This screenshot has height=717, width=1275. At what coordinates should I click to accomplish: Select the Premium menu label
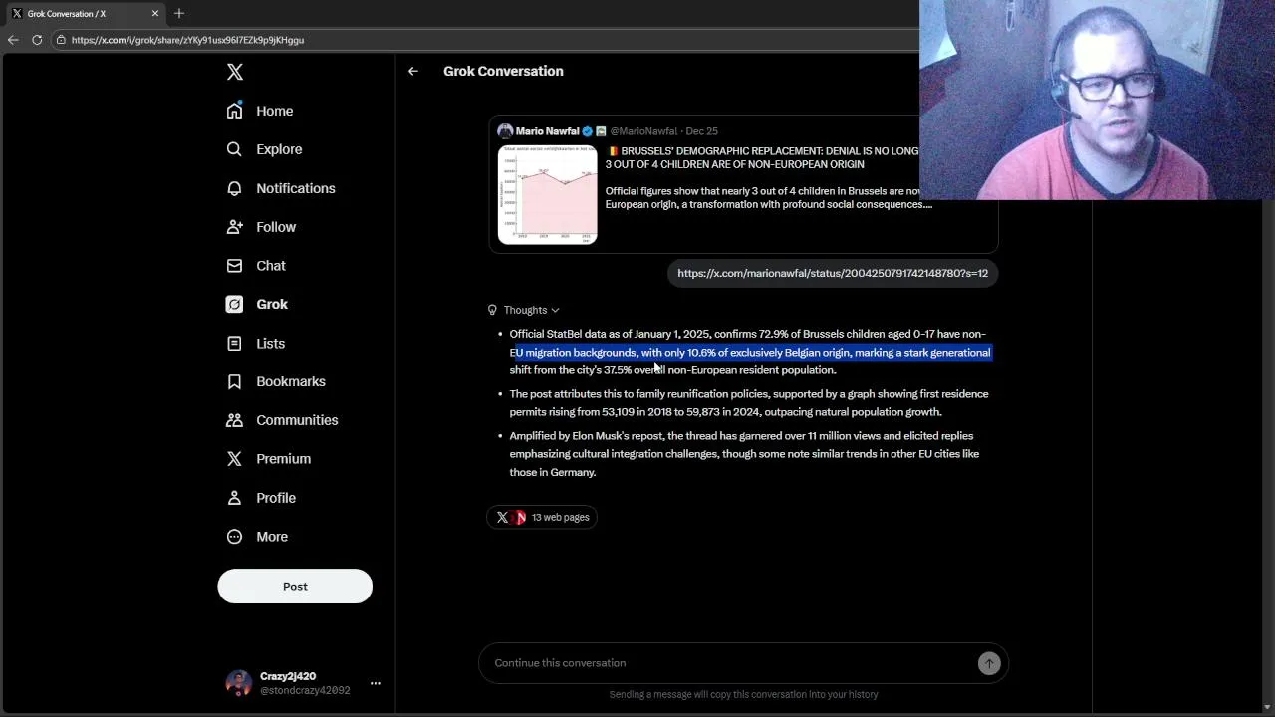(284, 459)
